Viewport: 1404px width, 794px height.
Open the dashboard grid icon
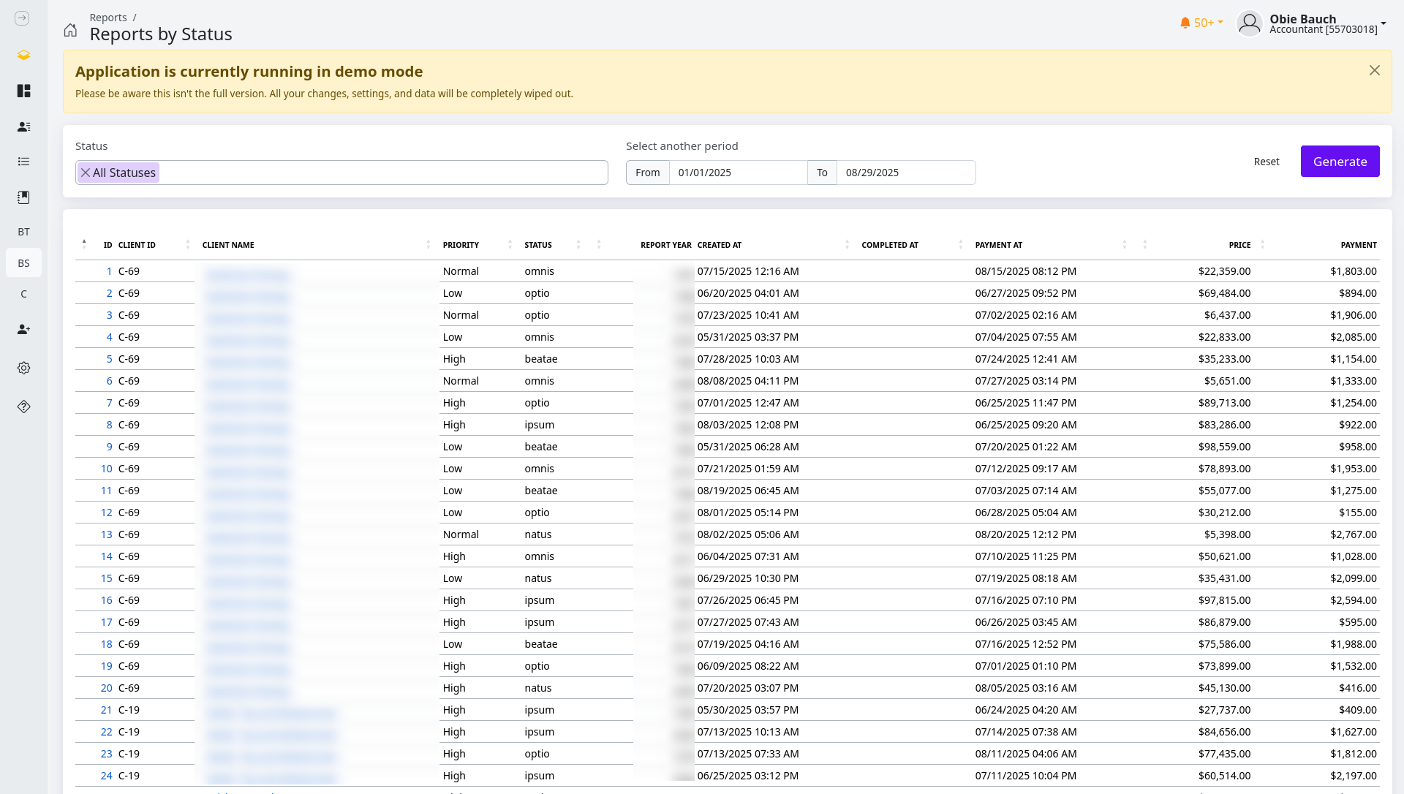pyautogui.click(x=23, y=91)
